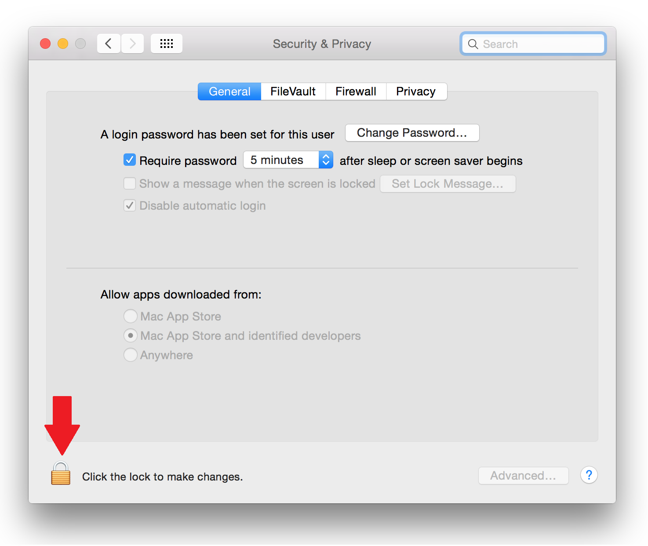Open the Advanced… settings button
The width and height of the screenshot is (648, 546).
pos(523,476)
